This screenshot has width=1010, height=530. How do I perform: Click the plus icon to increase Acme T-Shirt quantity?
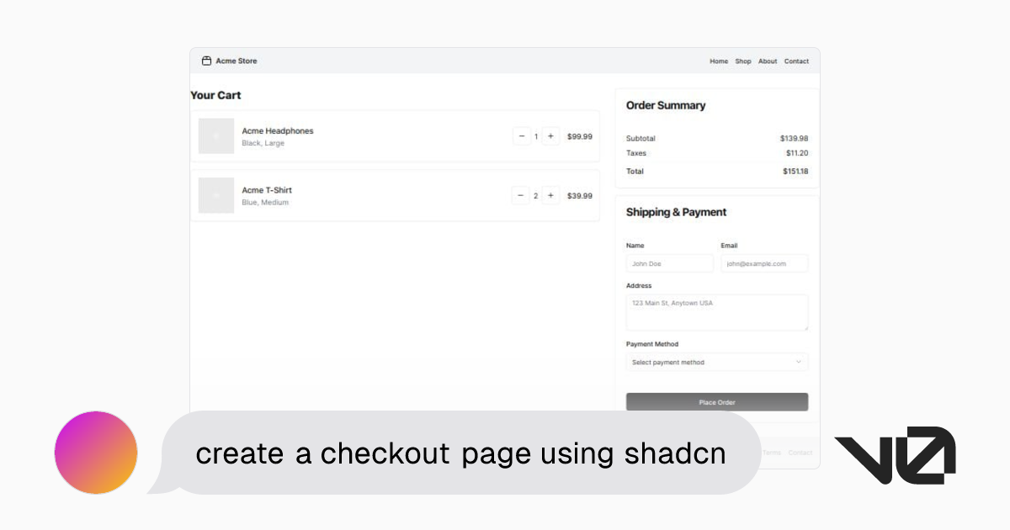coord(550,194)
